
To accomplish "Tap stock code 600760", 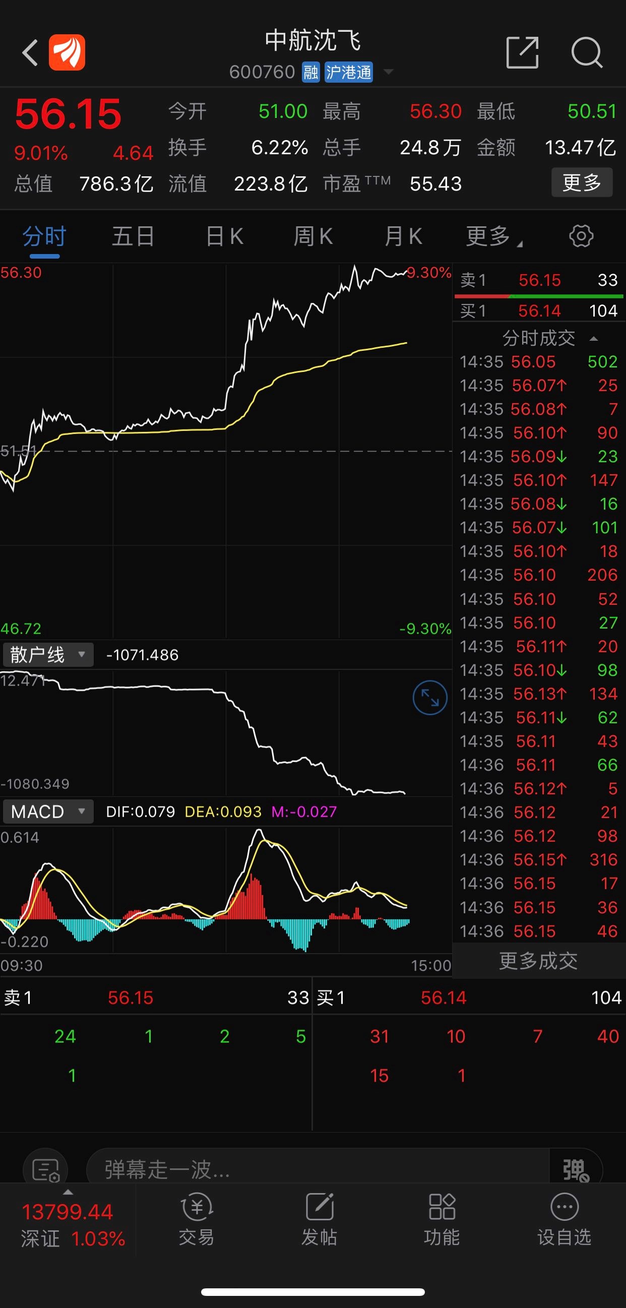I will click(262, 72).
